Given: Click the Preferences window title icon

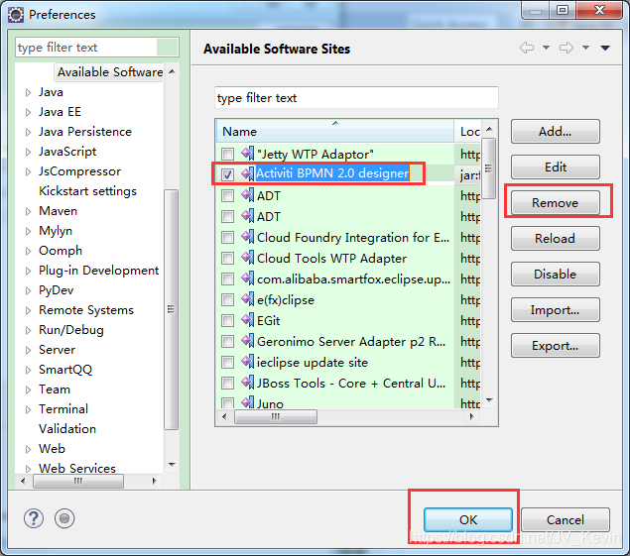Looking at the screenshot, I should point(16,15).
